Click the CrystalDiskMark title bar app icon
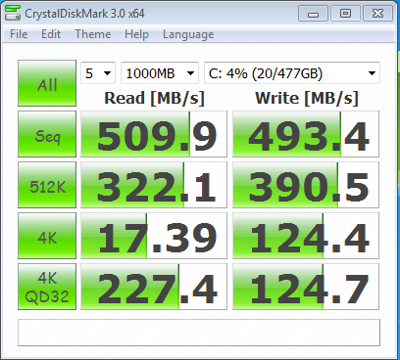This screenshot has height=360, width=400. (13, 13)
